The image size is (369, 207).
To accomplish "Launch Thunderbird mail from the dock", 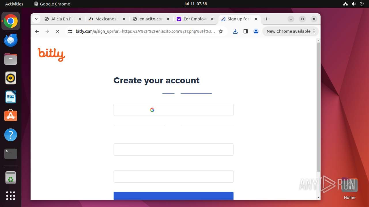I will [x=11, y=40].
